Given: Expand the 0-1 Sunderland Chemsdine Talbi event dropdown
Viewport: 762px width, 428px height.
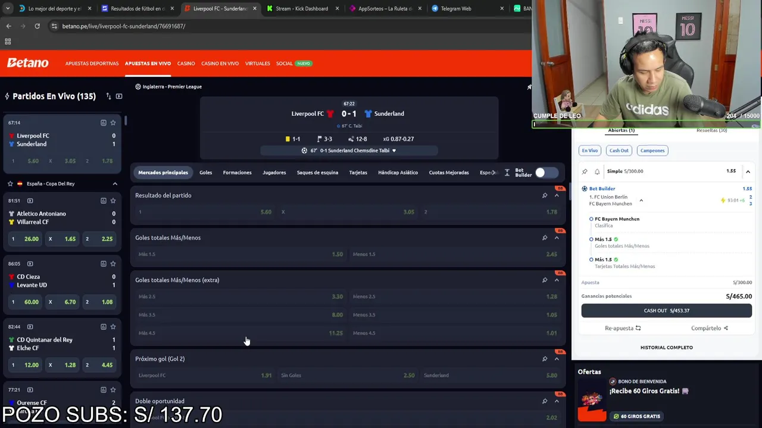Looking at the screenshot, I should tap(394, 150).
